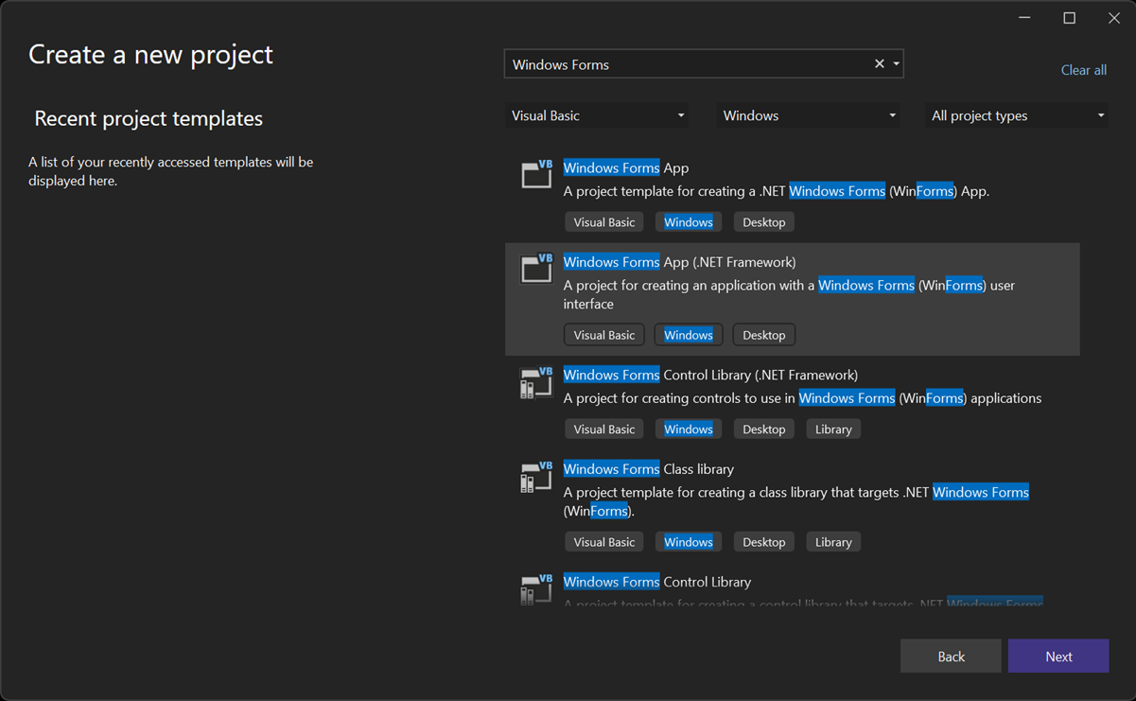The height and width of the screenshot is (701, 1136).
Task: Open the search history dropdown arrow
Action: click(x=896, y=63)
